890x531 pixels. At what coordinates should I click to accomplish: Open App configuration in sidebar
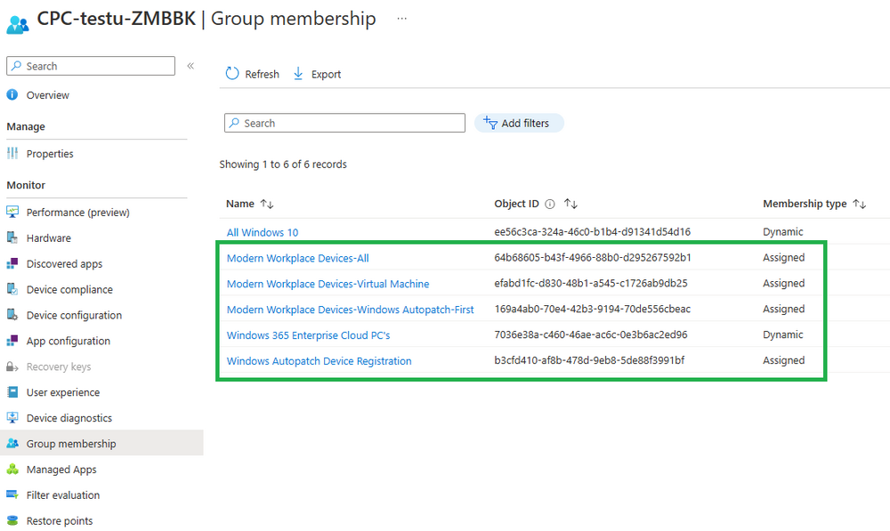tap(69, 341)
